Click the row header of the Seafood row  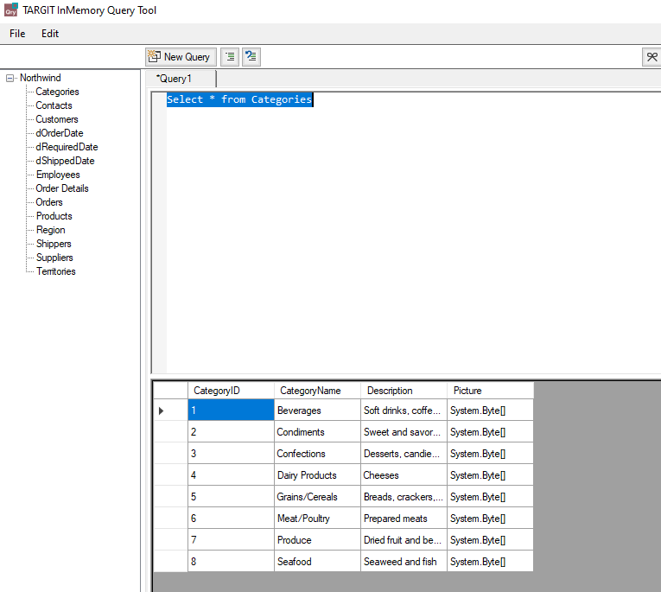click(x=171, y=562)
